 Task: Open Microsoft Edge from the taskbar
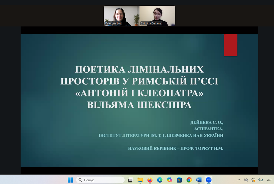click(160, 180)
